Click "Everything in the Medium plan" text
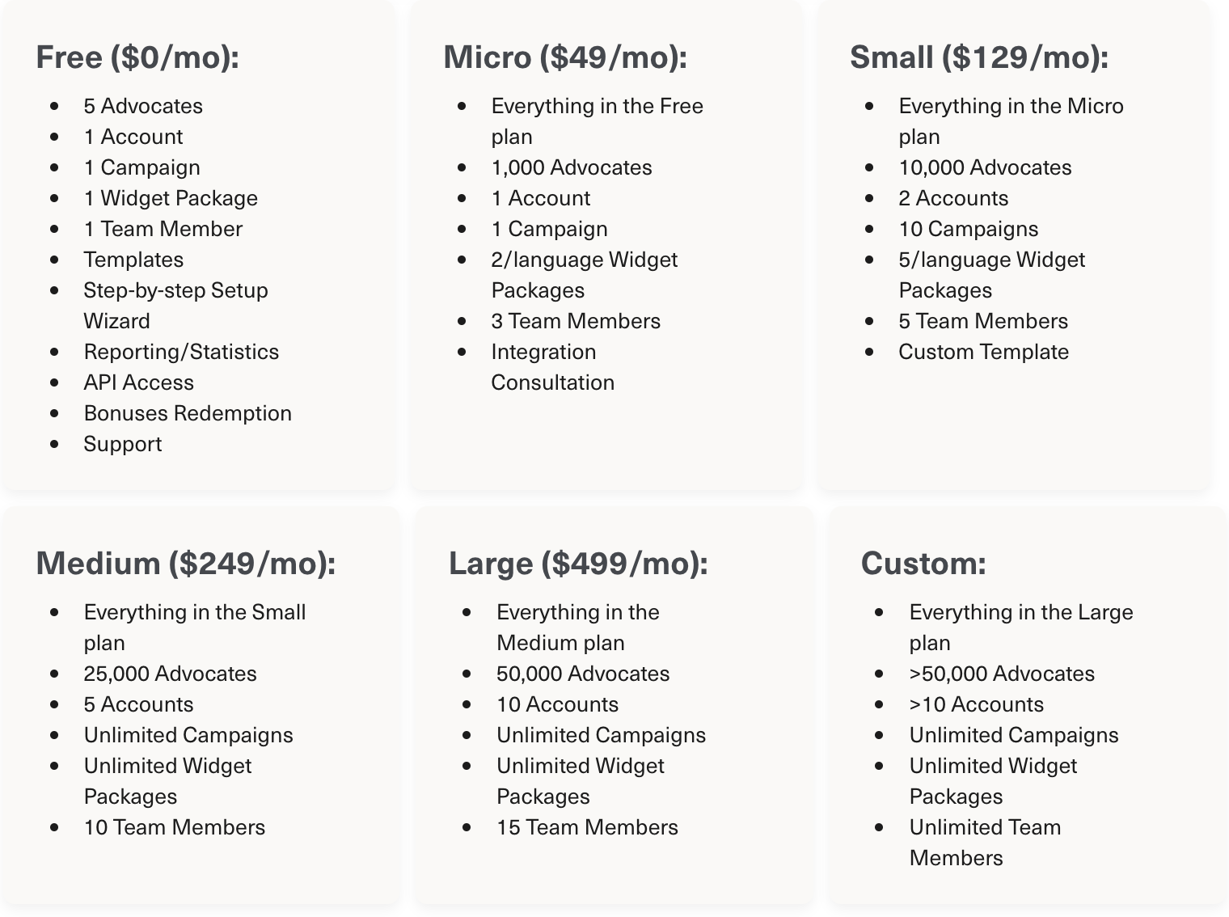1229x917 pixels. point(577,628)
